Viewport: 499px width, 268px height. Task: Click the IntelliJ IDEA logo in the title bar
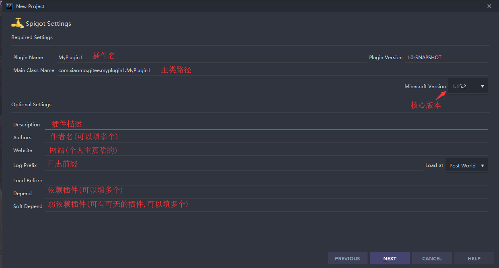coord(9,6)
